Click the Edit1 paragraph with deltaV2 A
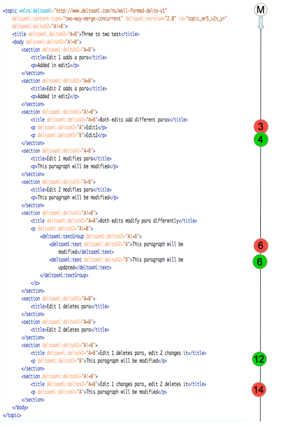 (69, 127)
